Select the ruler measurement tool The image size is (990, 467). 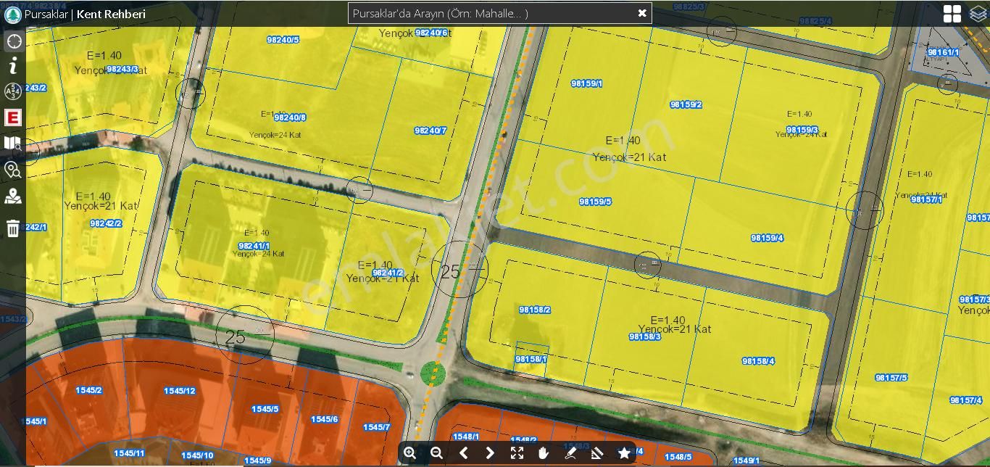pyautogui.click(x=596, y=453)
